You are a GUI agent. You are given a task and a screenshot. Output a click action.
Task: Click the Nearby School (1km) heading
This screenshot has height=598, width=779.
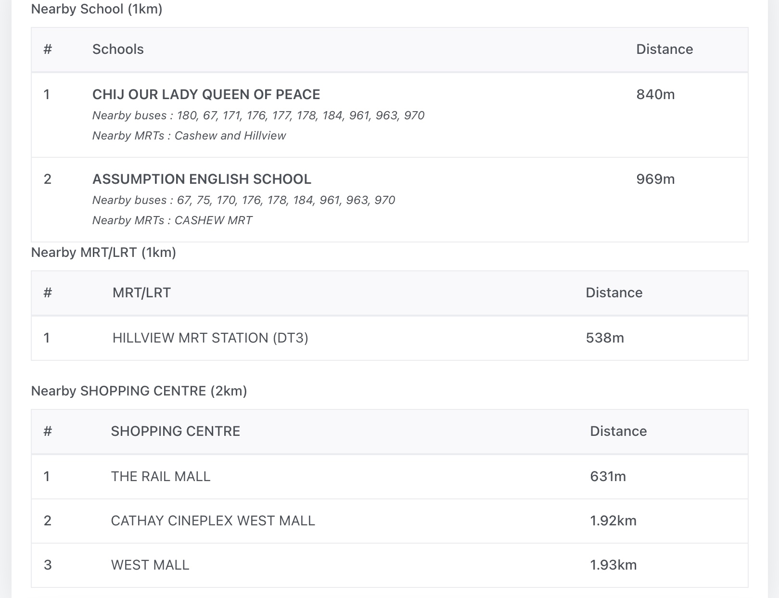97,9
